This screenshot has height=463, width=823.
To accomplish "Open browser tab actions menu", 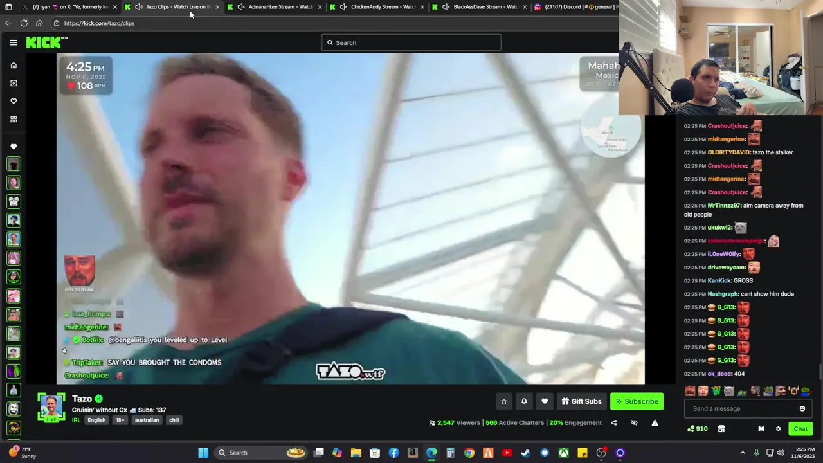I will coord(8,7).
